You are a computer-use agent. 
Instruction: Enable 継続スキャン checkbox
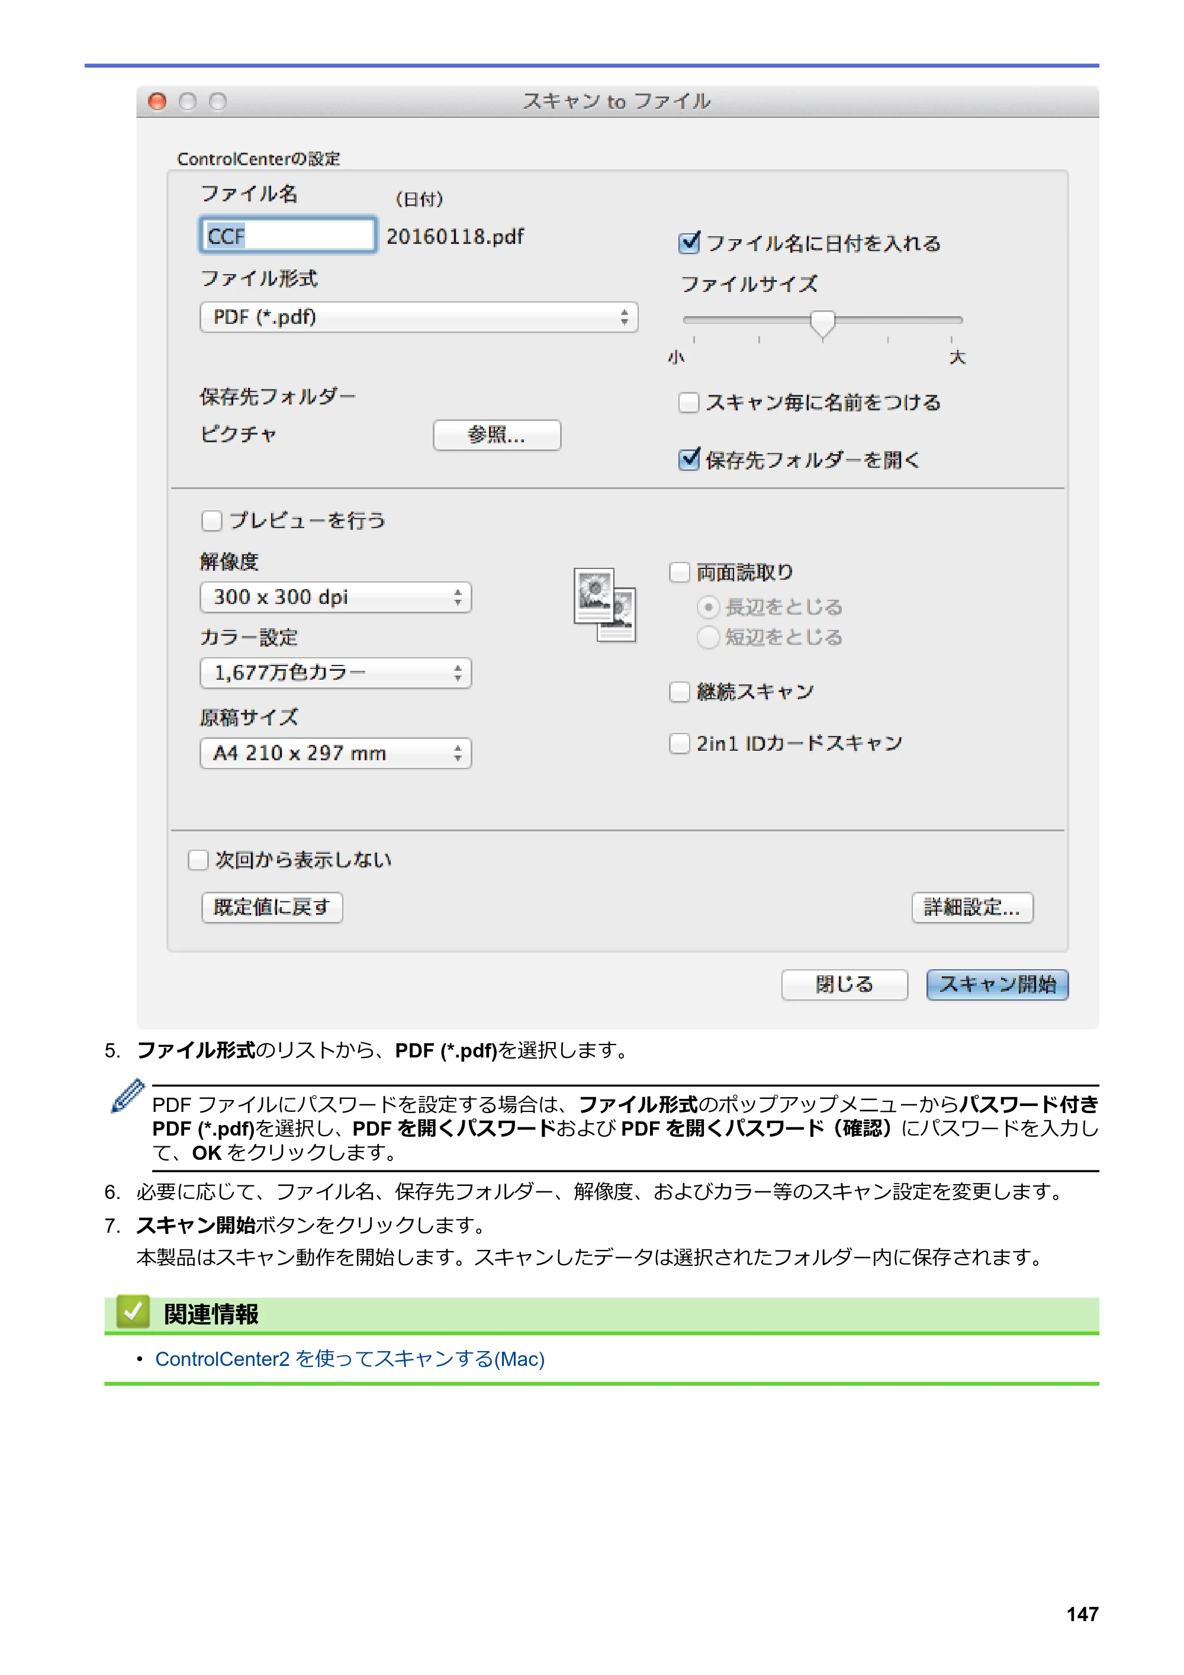coord(679,692)
